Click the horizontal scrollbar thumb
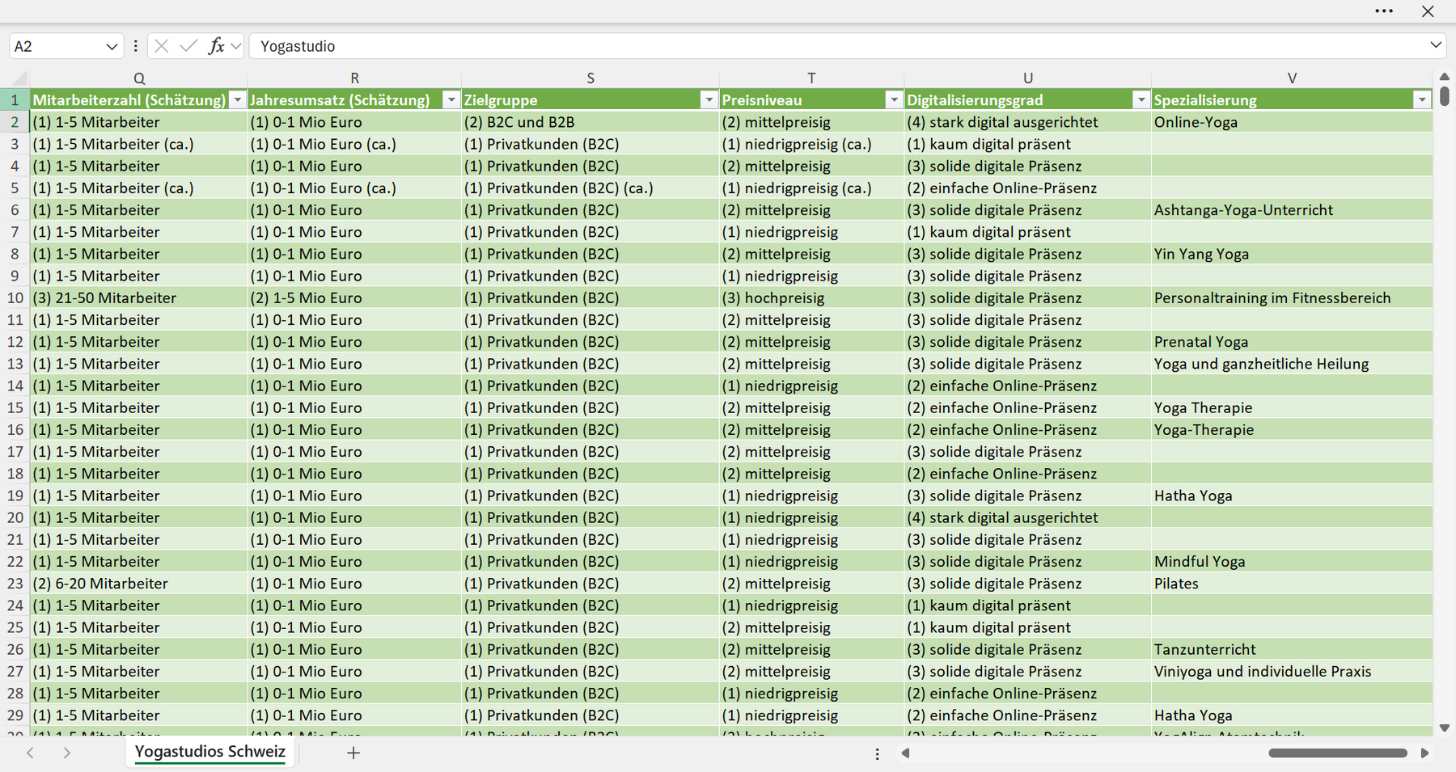 1338,753
